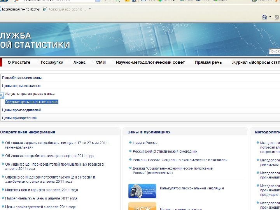280x210 pixels.
Task: Open Потребительские цены в апреле 2011 года
Action: [x=41, y=198]
